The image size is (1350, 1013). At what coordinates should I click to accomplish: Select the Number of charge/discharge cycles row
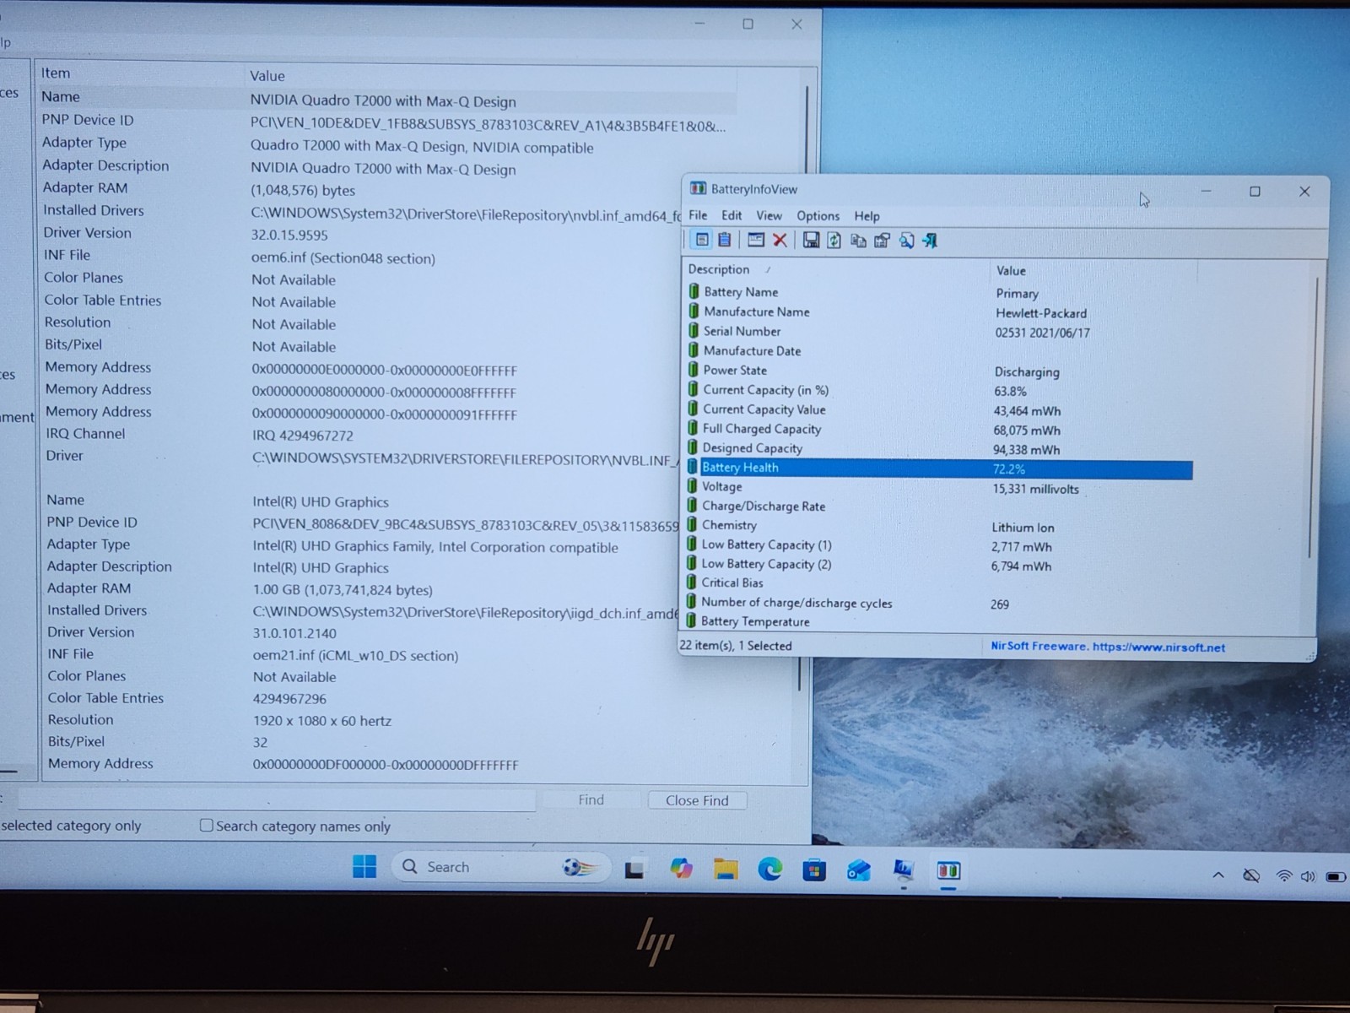(x=939, y=603)
